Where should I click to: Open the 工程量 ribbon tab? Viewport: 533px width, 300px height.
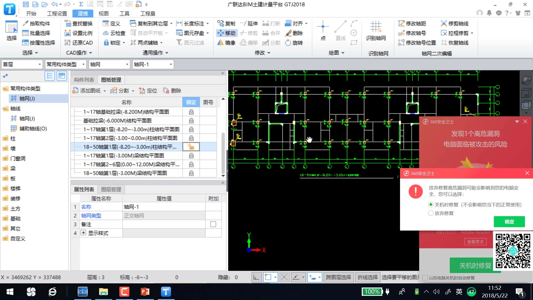(x=148, y=13)
